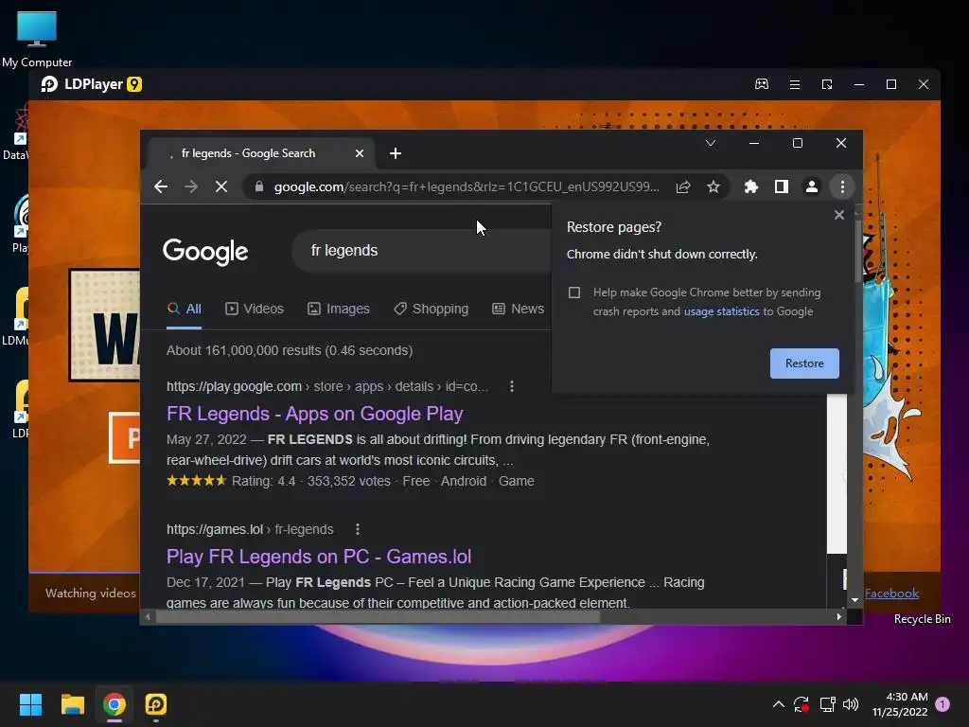This screenshot has height=727, width=969.
Task: Click the Google logo
Action: click(205, 252)
